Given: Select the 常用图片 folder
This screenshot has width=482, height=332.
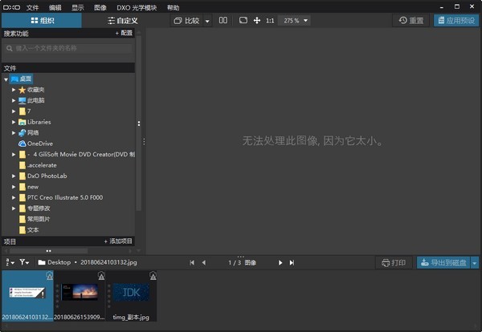Looking at the screenshot, I should click(39, 219).
